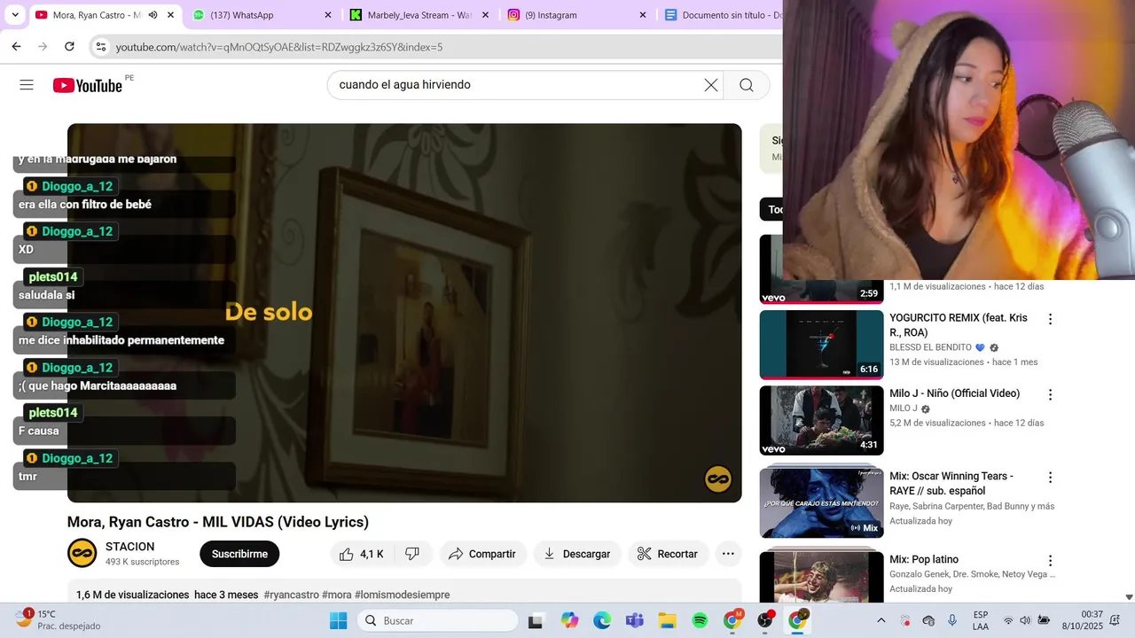Open OBS Studio from the taskbar
The width and height of the screenshot is (1135, 638).
coord(765,619)
